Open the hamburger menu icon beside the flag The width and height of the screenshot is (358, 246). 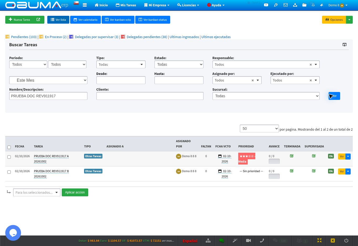point(85,5)
